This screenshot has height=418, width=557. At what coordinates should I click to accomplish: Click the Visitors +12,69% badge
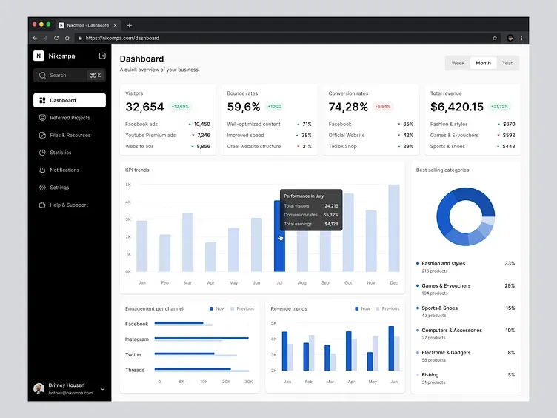tap(180, 107)
